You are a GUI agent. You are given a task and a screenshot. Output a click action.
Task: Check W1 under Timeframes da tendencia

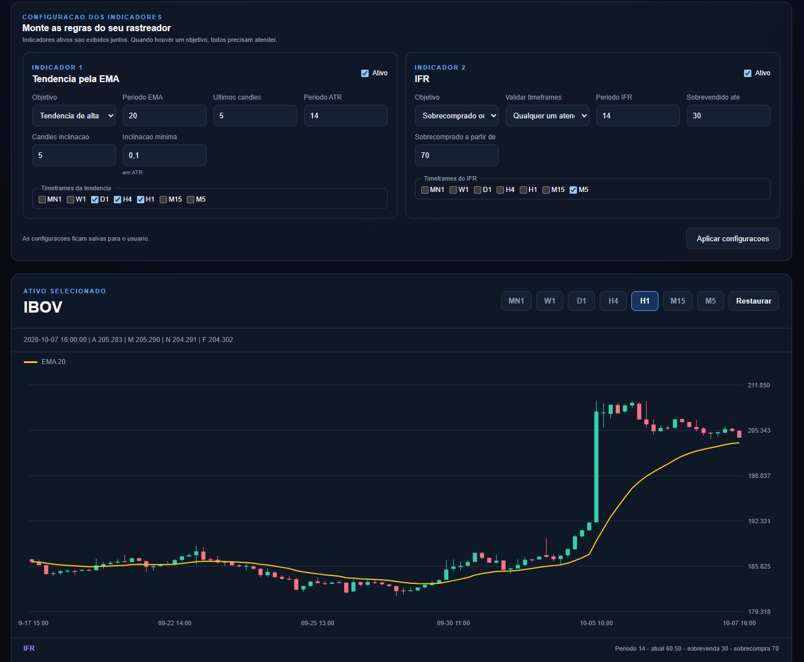[70, 199]
